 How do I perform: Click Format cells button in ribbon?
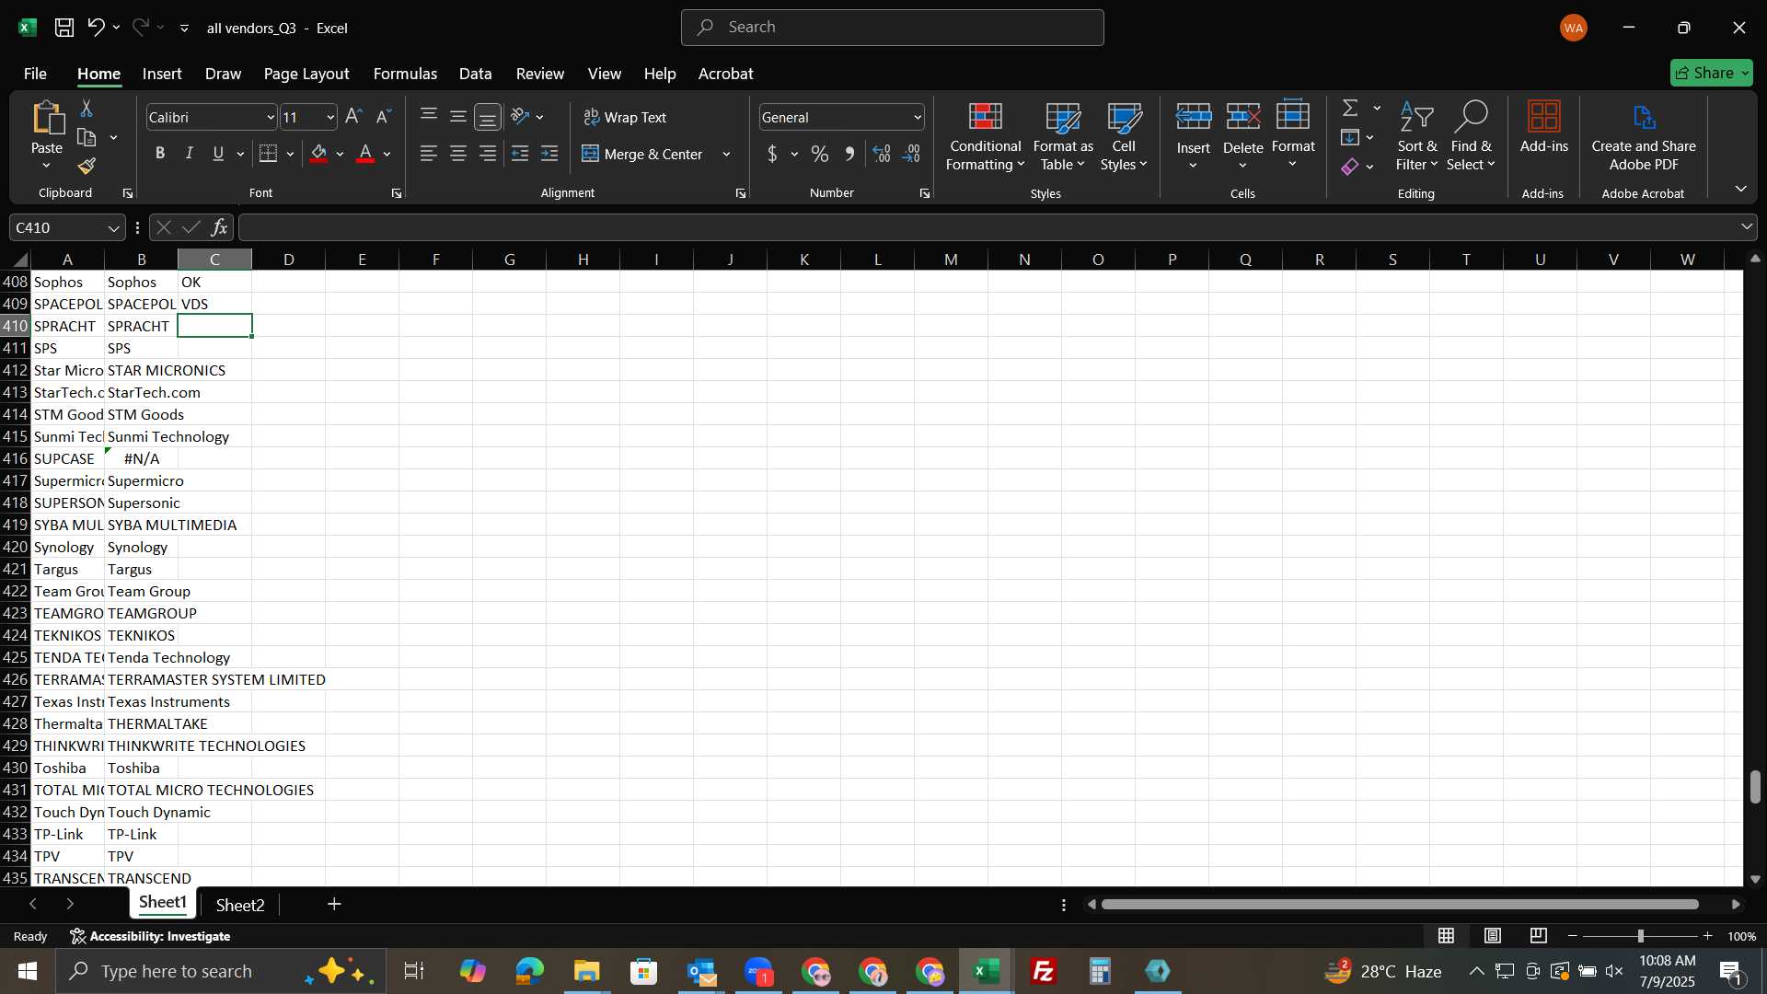[x=1293, y=136]
